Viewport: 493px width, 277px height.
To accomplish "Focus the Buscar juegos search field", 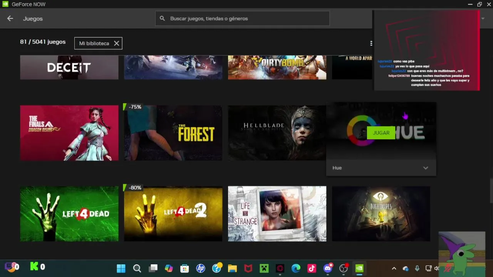I will pos(242,18).
